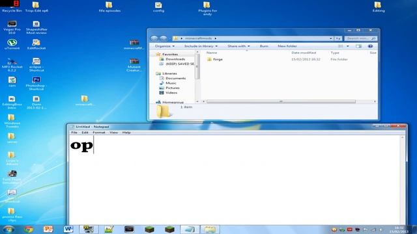This screenshot has width=417, height=234.
Task: Click the minecraftmods segment in address bar
Action: (198, 38)
